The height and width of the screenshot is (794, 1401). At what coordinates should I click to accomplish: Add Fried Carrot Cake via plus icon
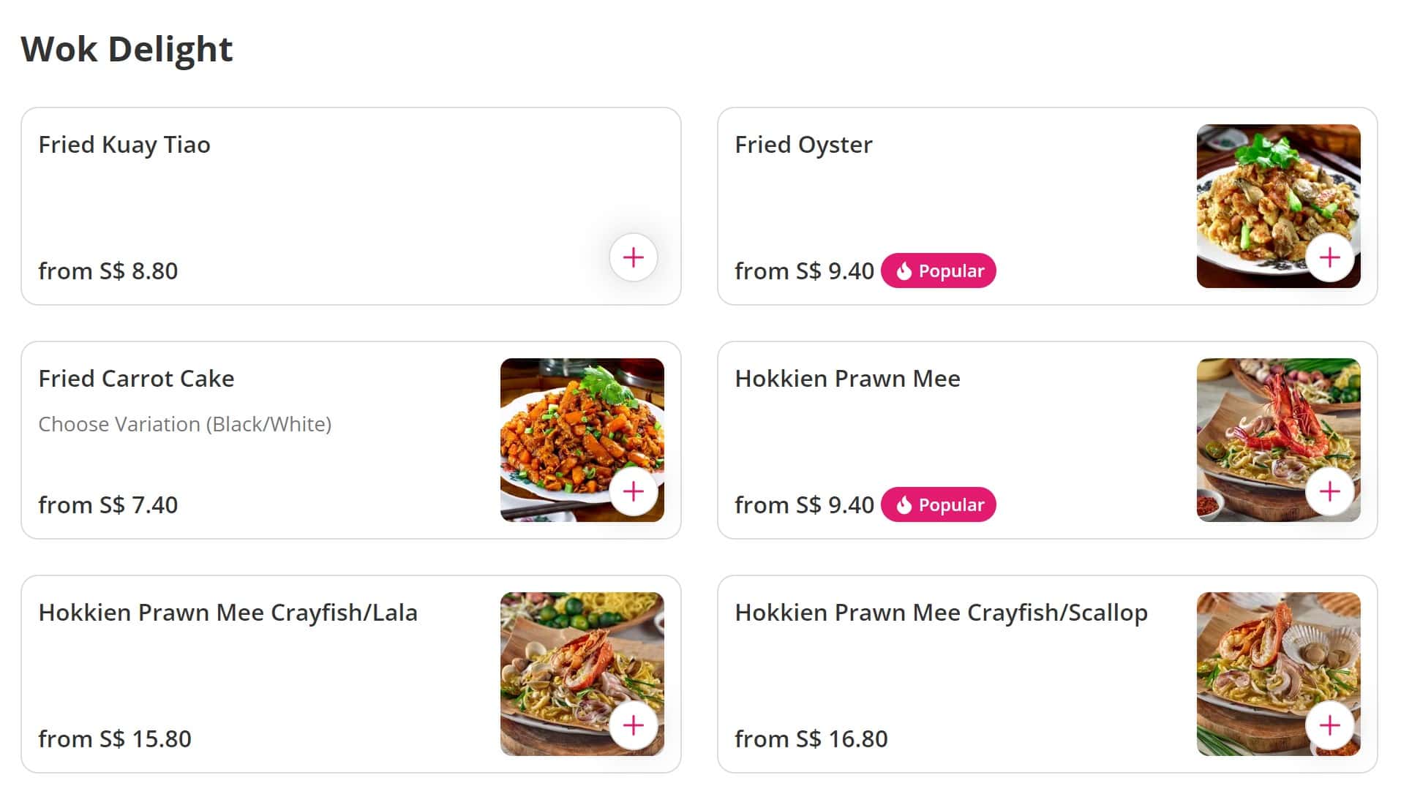pyautogui.click(x=633, y=491)
